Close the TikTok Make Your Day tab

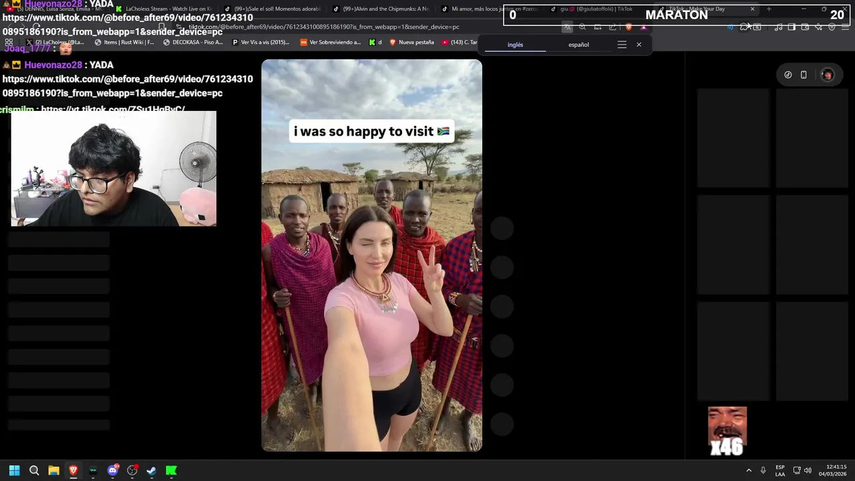pyautogui.click(x=752, y=9)
